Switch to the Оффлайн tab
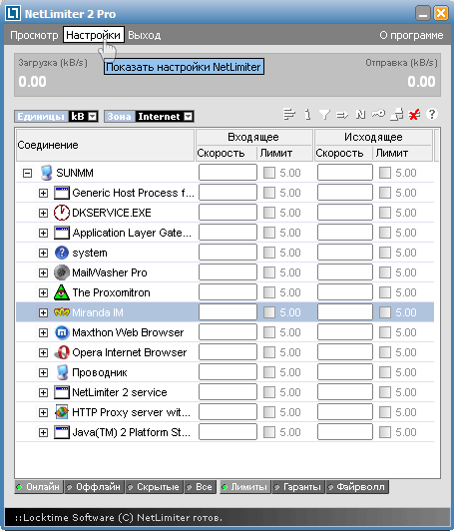This screenshot has height=531, width=454. (x=94, y=487)
